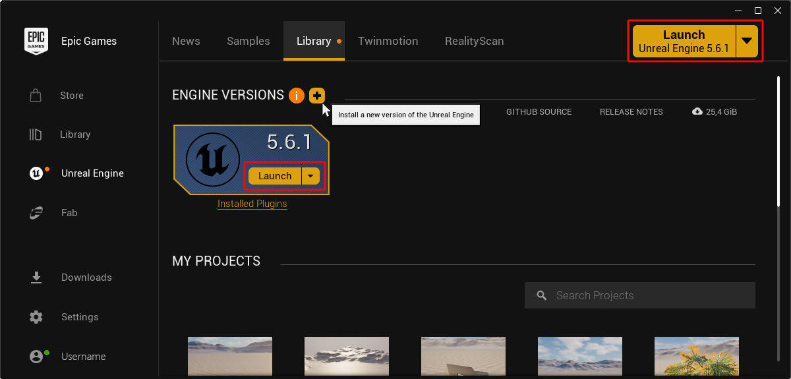This screenshot has height=379, width=791.
Task: Launch Unreal Engine 5.6.1 from top-right button
Action: pyautogui.click(x=684, y=41)
